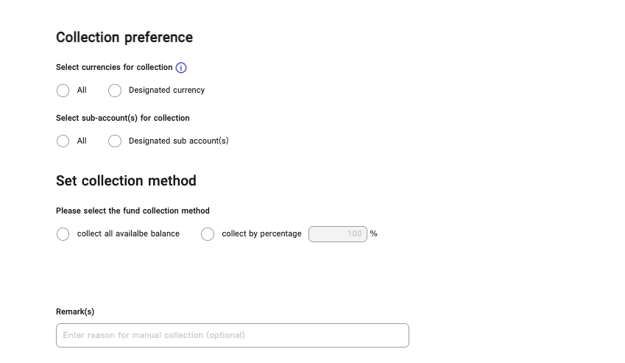
Task: Click the "Designated currency" label text
Action: [x=166, y=91]
